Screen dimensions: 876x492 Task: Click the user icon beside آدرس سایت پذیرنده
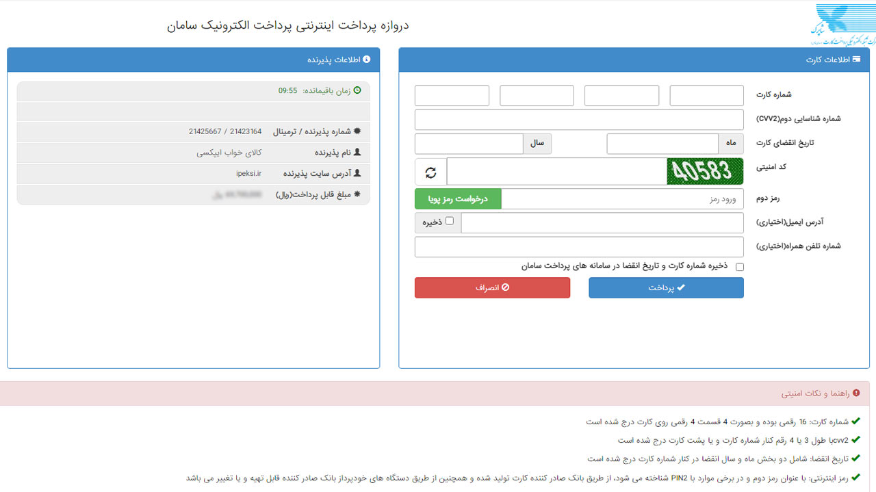tap(357, 173)
